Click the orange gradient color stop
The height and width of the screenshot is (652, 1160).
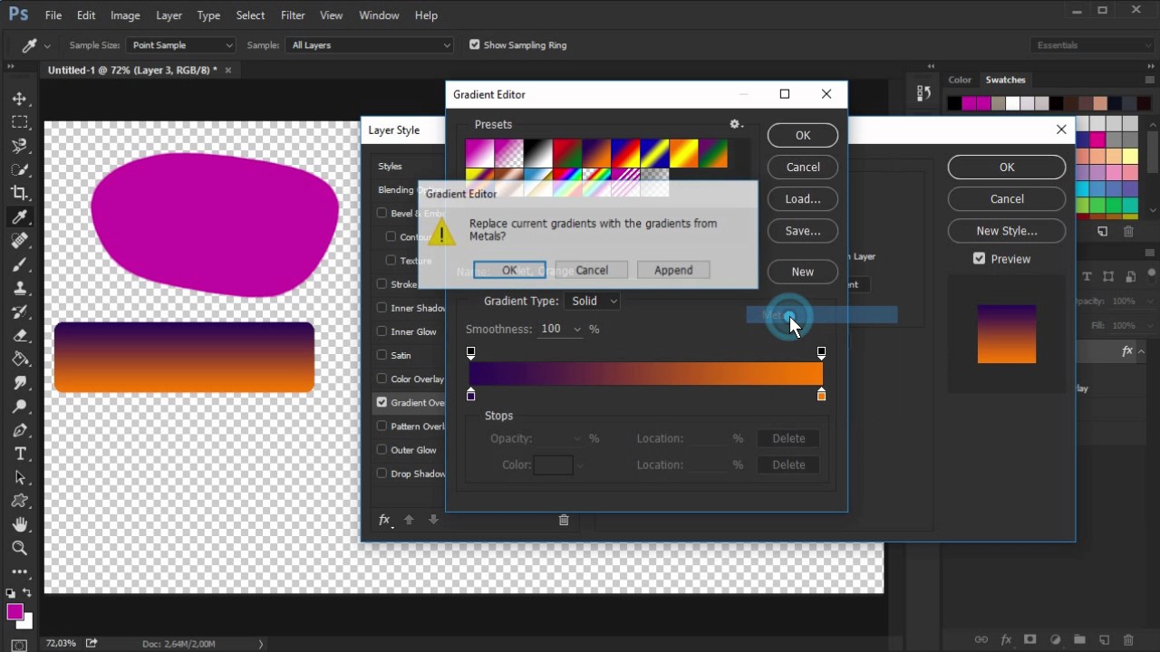tap(821, 396)
